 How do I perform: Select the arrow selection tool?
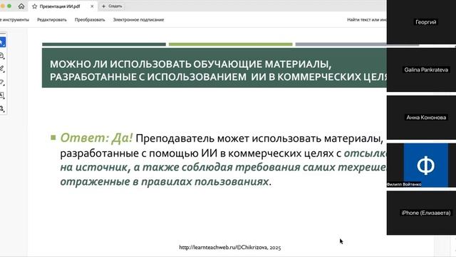pos(2,43)
